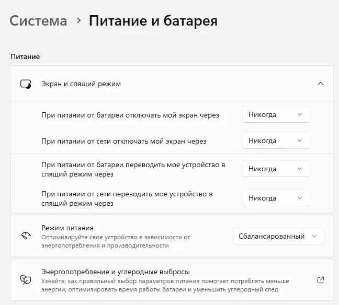Click the leaf heart energy icon

click(26, 280)
